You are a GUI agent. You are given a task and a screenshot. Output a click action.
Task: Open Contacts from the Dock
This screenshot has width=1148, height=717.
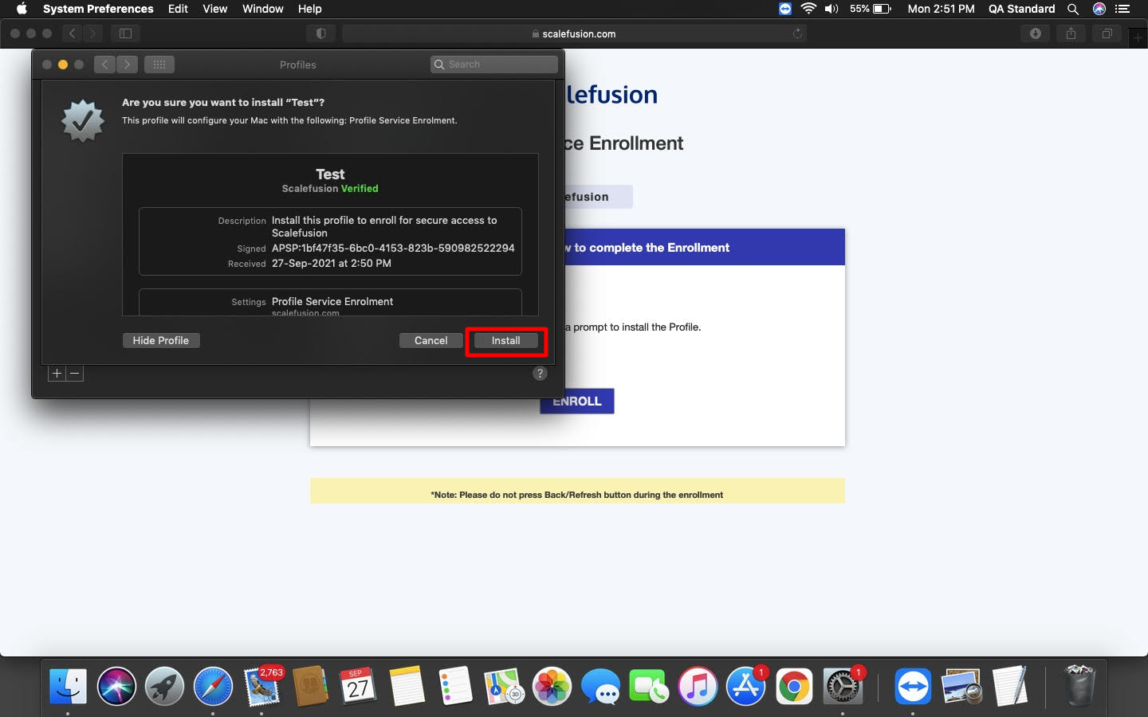[x=310, y=686]
